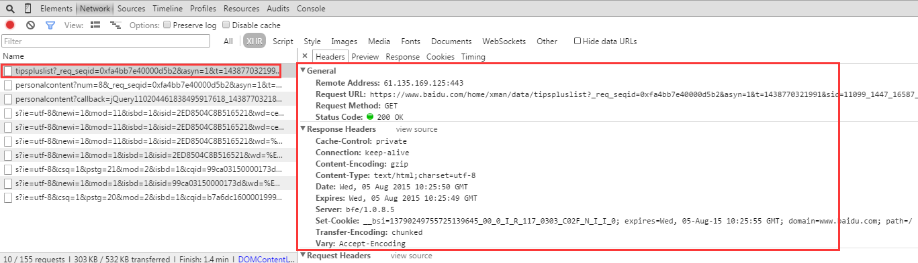Click the Remote Address 61.135.169.125:443 value

(424, 83)
